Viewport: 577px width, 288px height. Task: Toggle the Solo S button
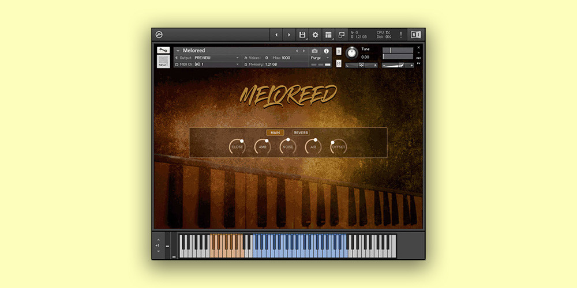(339, 51)
